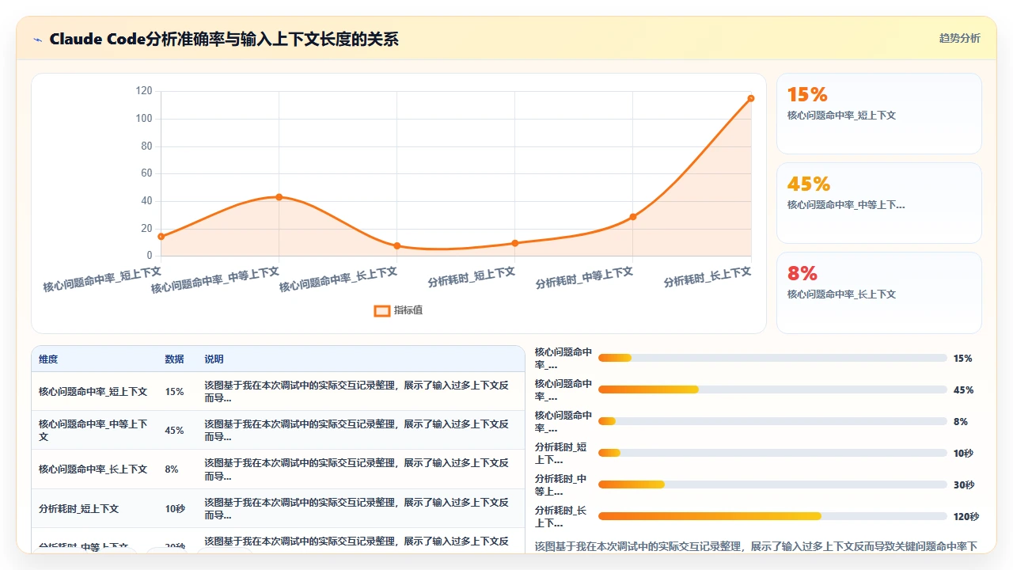Click the 分析耗时_长上... bar label

(x=561, y=517)
